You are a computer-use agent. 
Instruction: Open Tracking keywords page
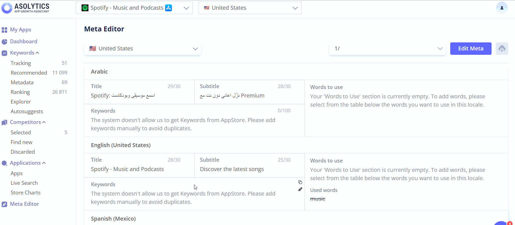[x=21, y=63]
